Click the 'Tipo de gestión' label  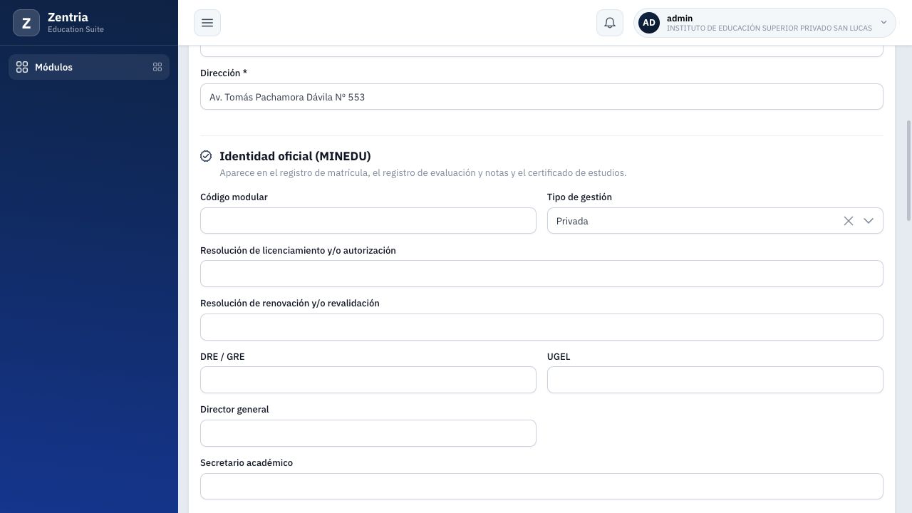[579, 197]
